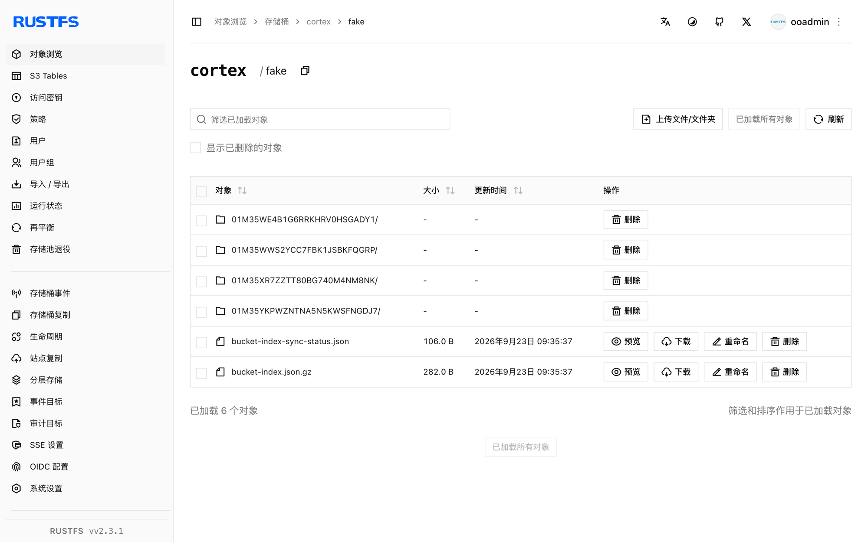Image resolution: width=868 pixels, height=542 pixels.
Task: Preview bucket-index-sync-status.json file
Action: [x=626, y=341]
